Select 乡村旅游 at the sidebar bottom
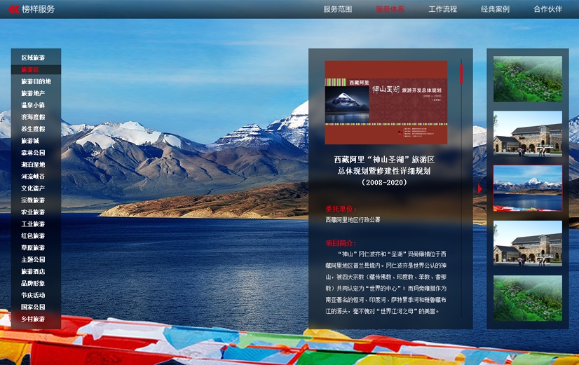579x365 pixels. tap(33, 319)
